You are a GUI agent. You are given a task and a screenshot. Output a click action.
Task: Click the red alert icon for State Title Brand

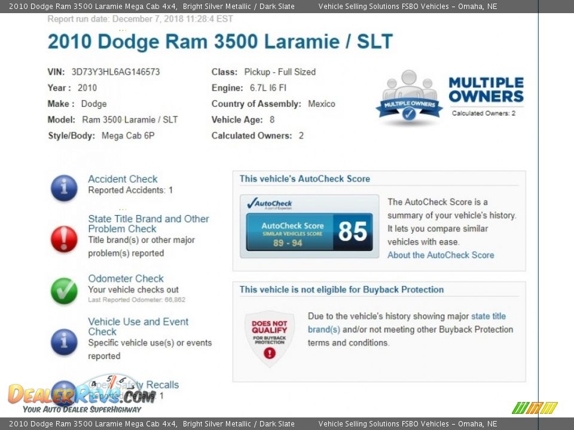point(64,239)
